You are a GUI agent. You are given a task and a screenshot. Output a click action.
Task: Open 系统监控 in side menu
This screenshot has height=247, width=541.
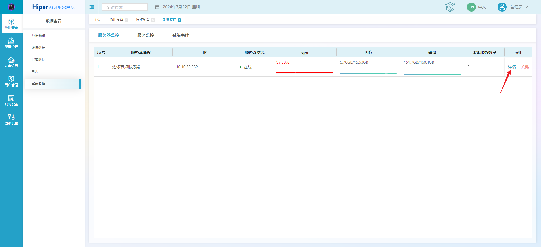click(x=52, y=84)
